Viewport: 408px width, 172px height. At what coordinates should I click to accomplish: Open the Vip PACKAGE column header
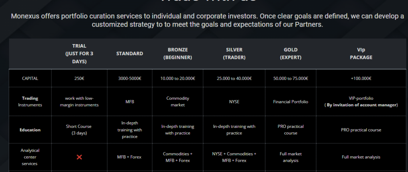point(361,54)
